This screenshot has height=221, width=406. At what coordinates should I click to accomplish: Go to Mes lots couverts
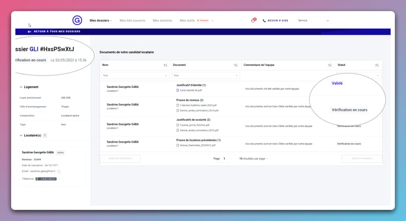pos(132,21)
